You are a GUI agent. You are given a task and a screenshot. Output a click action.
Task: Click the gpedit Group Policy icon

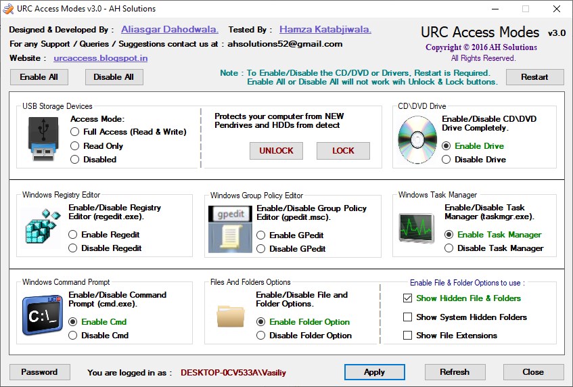point(230,229)
